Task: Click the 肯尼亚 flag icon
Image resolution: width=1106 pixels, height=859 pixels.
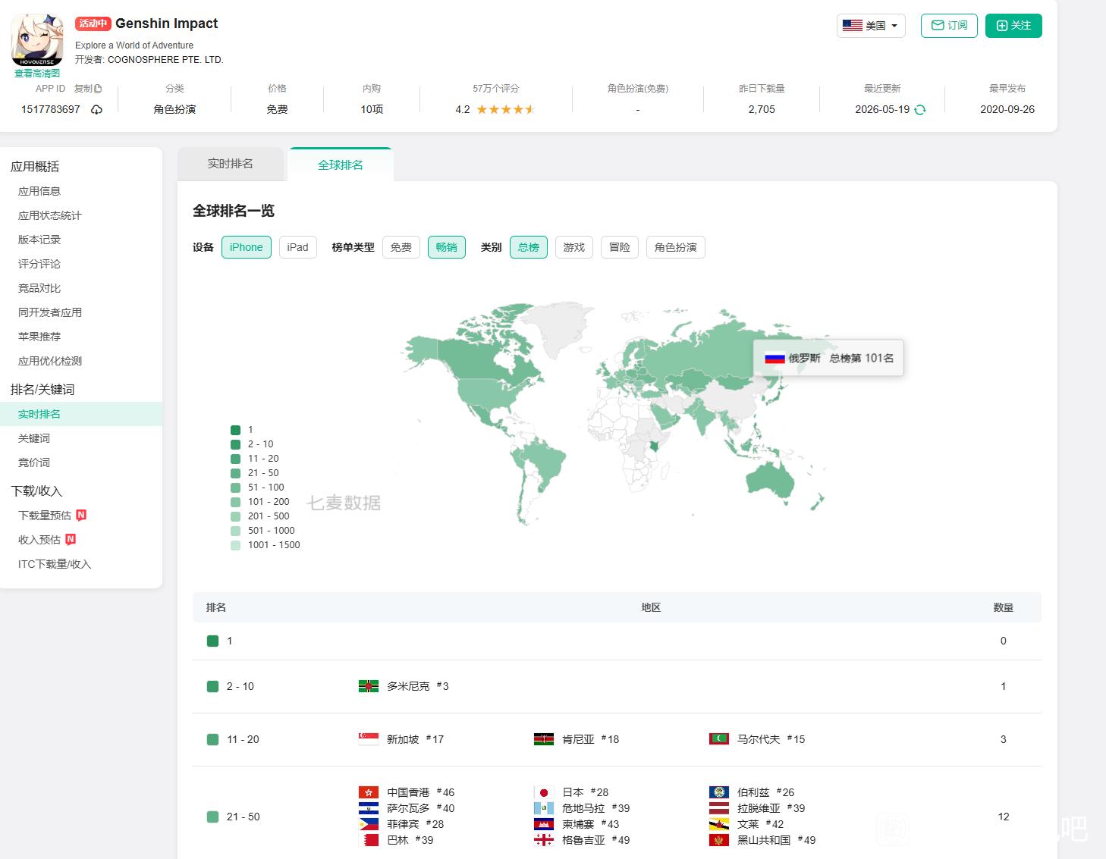Action: (x=544, y=739)
